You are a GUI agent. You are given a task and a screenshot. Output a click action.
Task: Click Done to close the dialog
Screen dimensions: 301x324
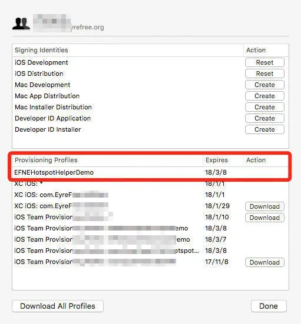pos(269,306)
